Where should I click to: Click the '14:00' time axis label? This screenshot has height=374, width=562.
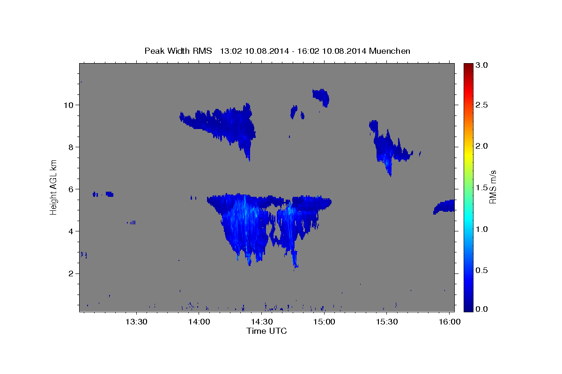199,322
